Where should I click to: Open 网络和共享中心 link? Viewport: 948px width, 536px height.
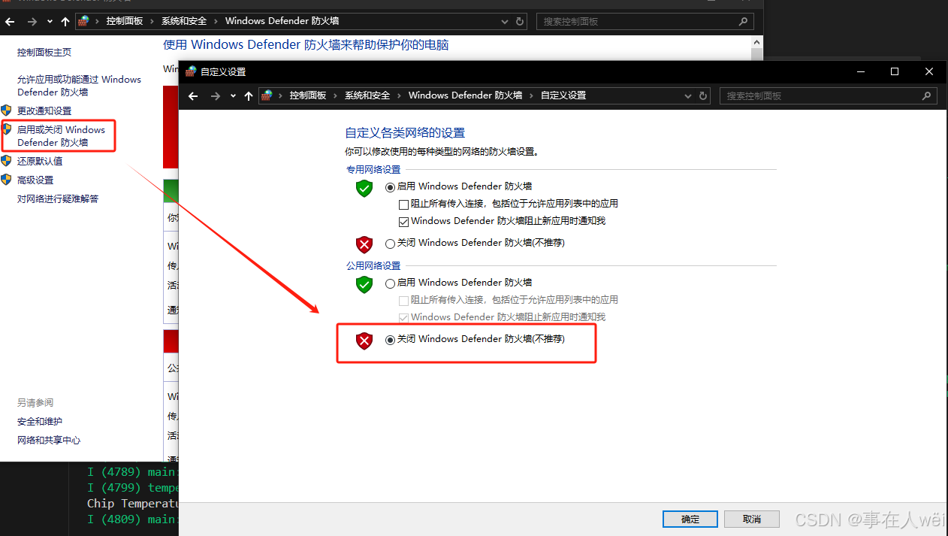point(49,441)
